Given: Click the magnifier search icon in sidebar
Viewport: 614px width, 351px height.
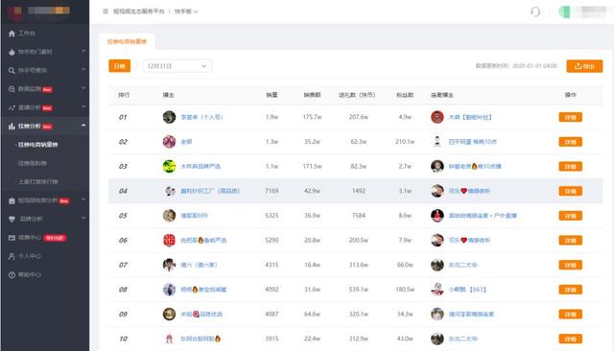Looking at the screenshot, I should coord(12,70).
